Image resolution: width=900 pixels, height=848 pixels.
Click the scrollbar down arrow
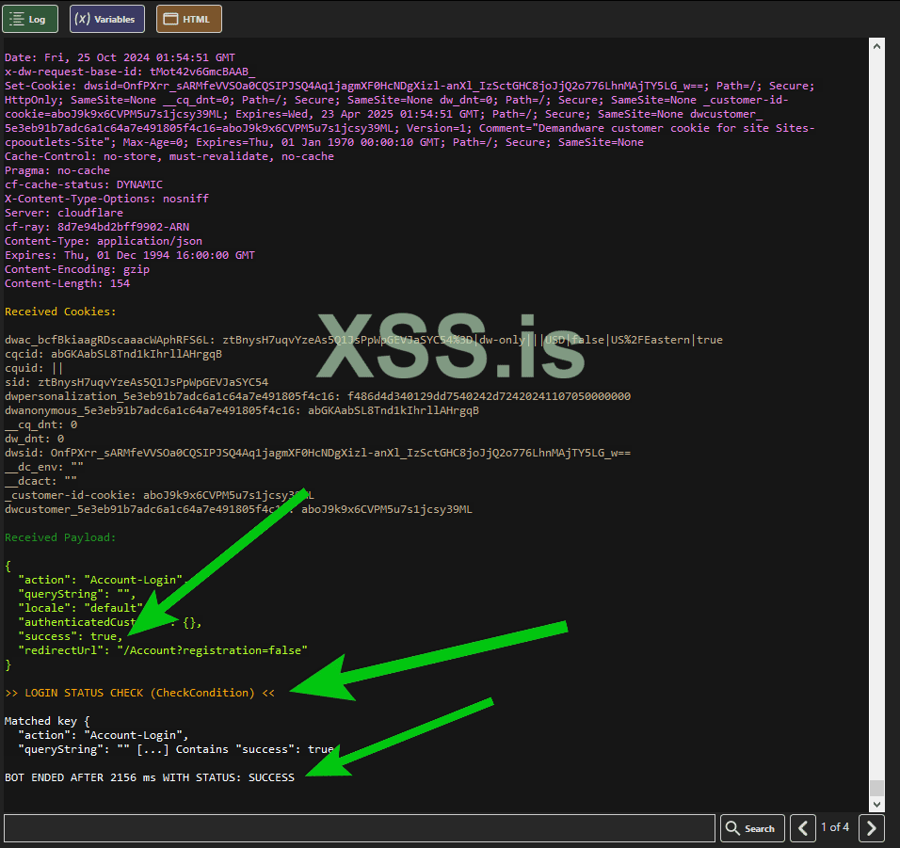point(876,805)
